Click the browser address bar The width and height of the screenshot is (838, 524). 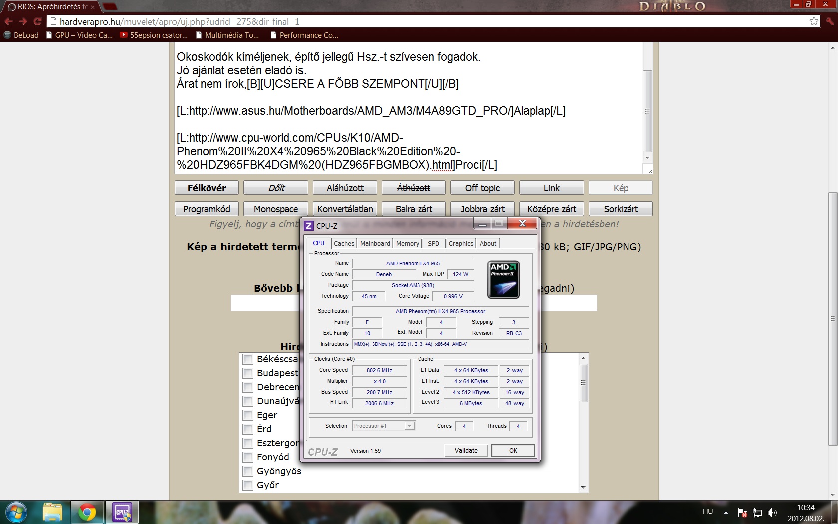(429, 21)
